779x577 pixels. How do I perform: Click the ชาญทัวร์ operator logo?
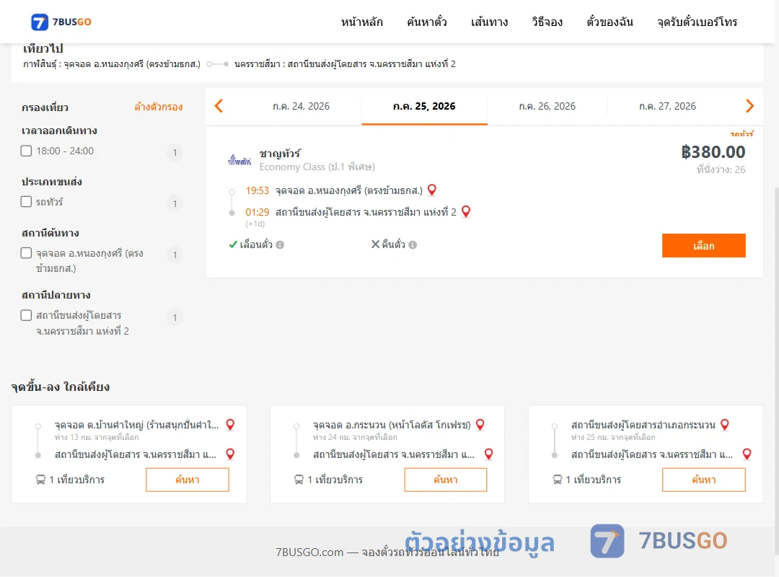(239, 160)
